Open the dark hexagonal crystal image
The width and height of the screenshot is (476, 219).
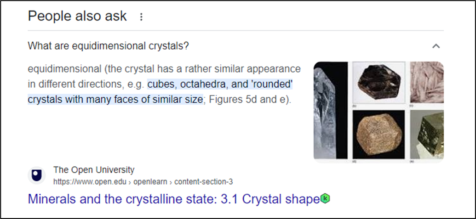(x=379, y=83)
